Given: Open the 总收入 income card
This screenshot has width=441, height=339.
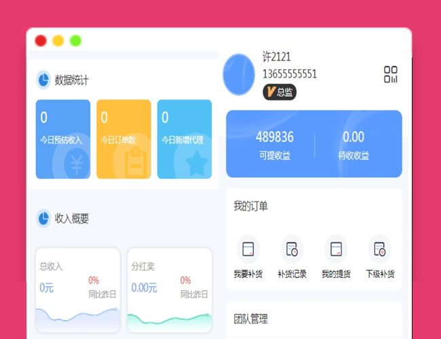Looking at the screenshot, I should (x=78, y=290).
